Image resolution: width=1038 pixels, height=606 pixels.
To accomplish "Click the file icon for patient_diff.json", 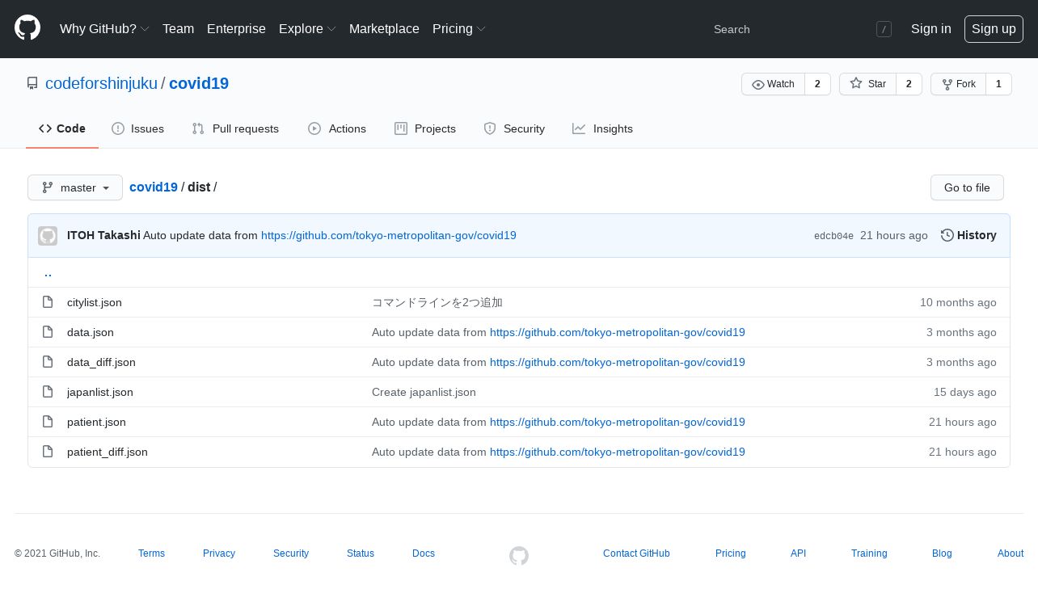I will pyautogui.click(x=48, y=452).
